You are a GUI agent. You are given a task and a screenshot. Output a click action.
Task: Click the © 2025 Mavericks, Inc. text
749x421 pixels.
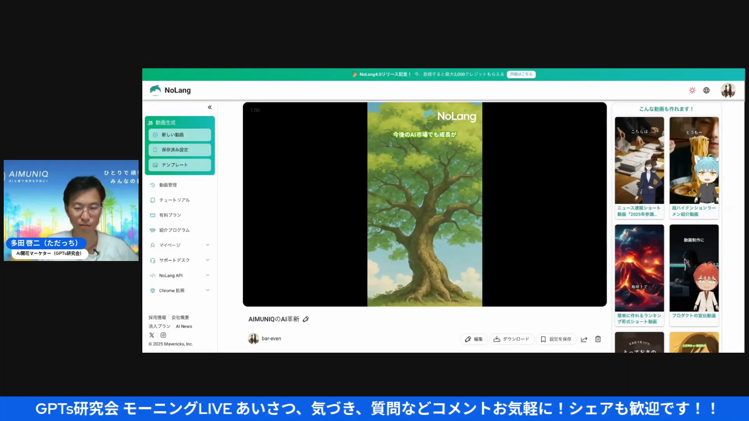(170, 344)
